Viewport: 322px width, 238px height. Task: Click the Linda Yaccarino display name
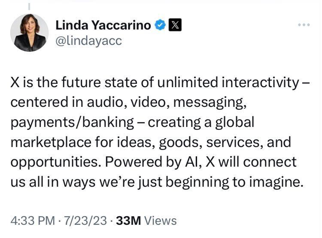pos(103,25)
